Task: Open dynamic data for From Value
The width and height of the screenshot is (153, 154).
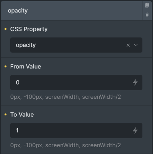Action: pos(135,82)
